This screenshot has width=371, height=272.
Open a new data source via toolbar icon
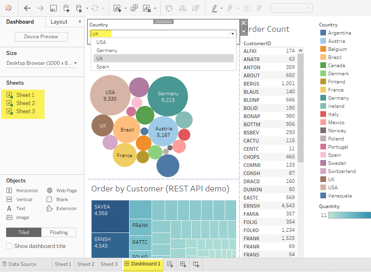pos(66,8)
